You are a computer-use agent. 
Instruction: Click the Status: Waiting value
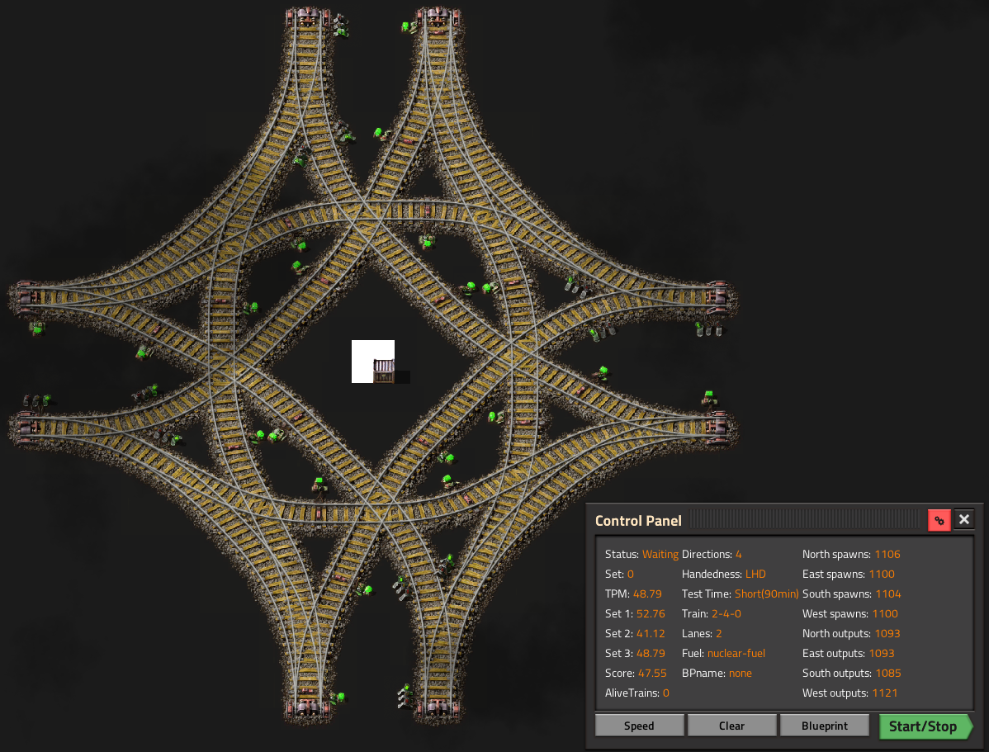(641, 555)
